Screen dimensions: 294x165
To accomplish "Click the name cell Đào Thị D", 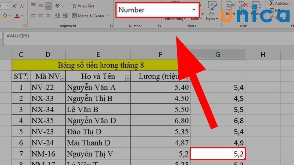I will pos(98,132).
